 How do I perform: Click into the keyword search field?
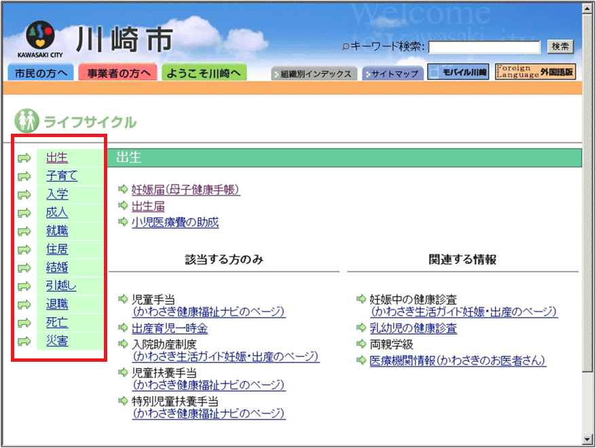tap(484, 47)
